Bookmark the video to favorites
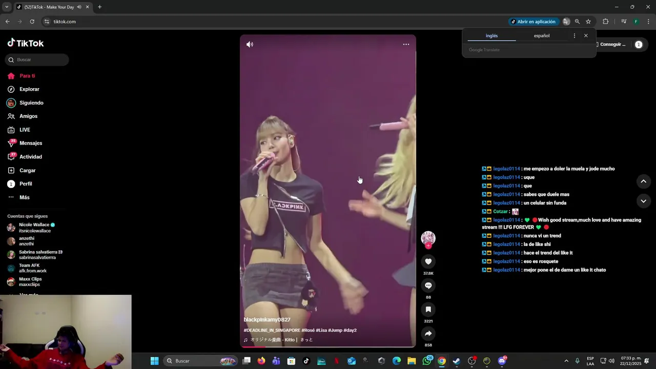The width and height of the screenshot is (656, 369). [428, 310]
